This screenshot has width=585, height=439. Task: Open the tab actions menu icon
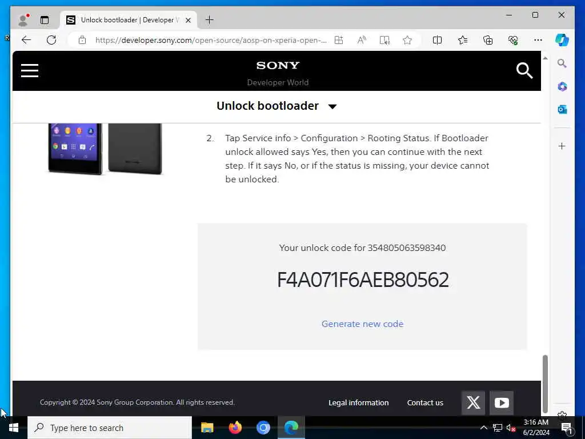coord(45,20)
